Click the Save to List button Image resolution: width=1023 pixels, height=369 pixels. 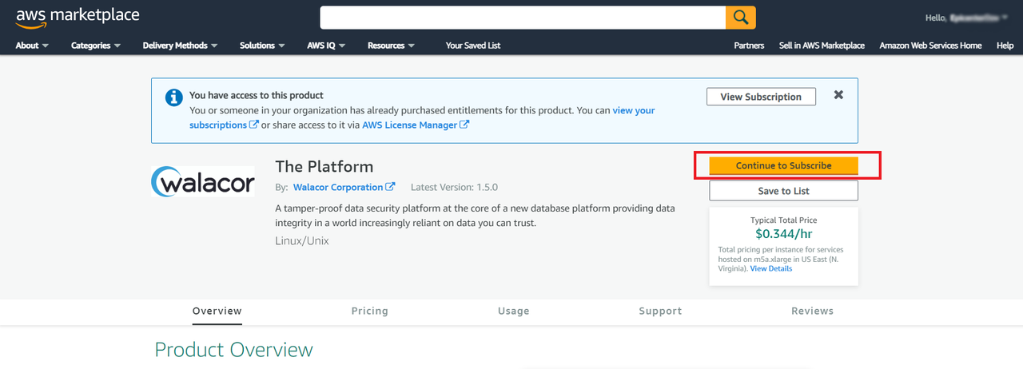point(783,191)
